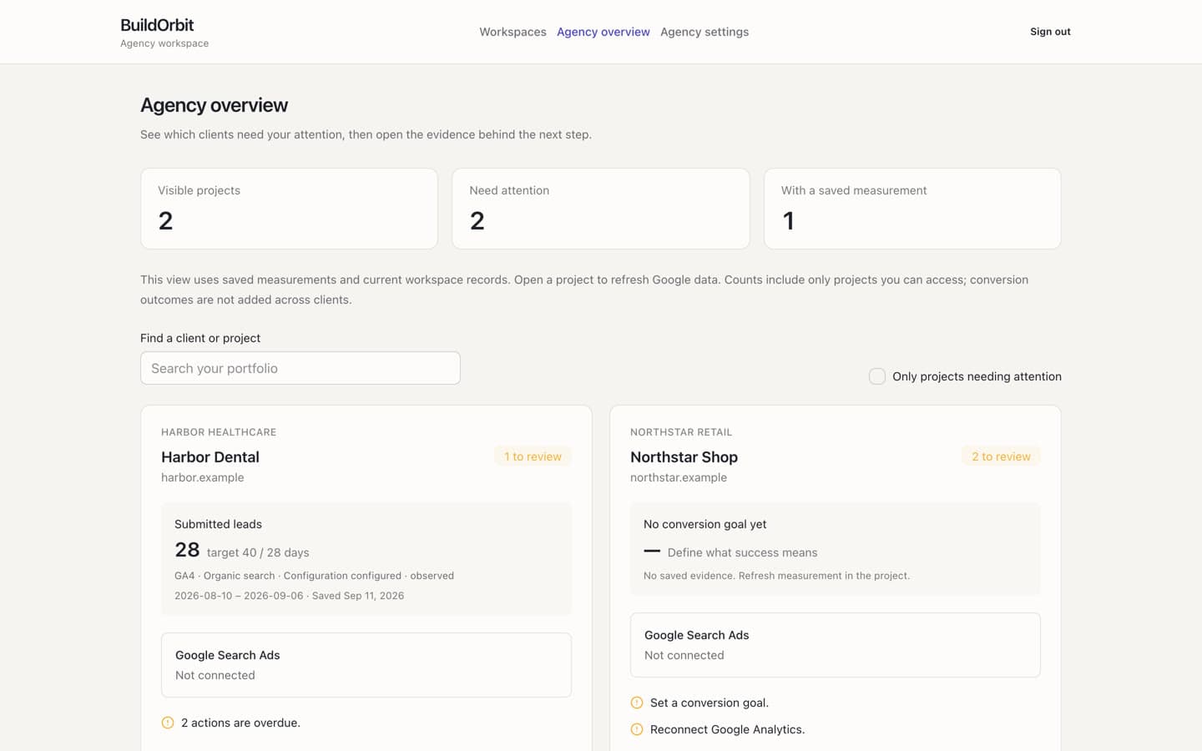
Task: Click the 2 actions are overdue text
Action: click(x=240, y=723)
